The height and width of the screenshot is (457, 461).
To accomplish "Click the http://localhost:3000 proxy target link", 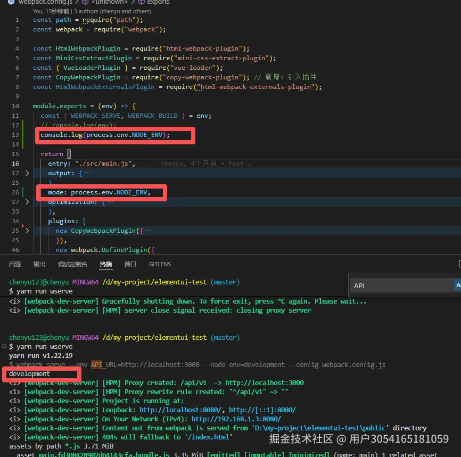I will coord(265,382).
